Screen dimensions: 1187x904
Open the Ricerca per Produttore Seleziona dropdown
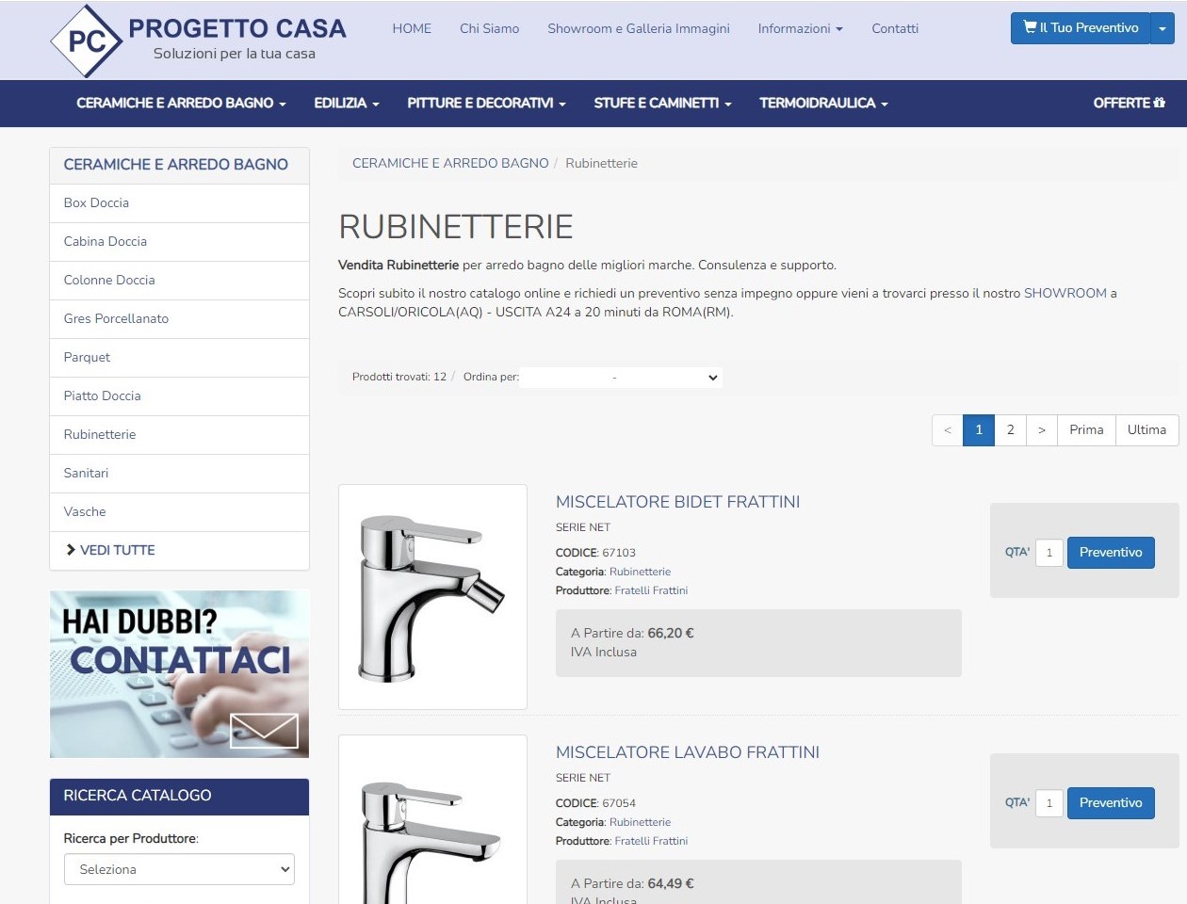(179, 869)
